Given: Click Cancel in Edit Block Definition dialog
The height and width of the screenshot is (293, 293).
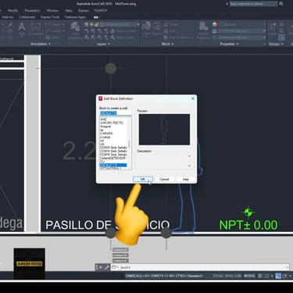Looking at the screenshot, I should 164,179.
